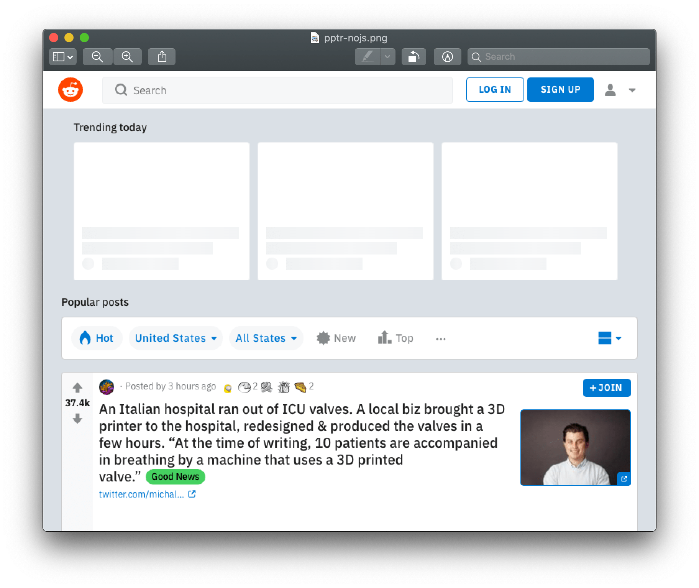Screen dimensions: 699x588
Task: Zoom in using Preview toolbar
Action: [x=127, y=57]
